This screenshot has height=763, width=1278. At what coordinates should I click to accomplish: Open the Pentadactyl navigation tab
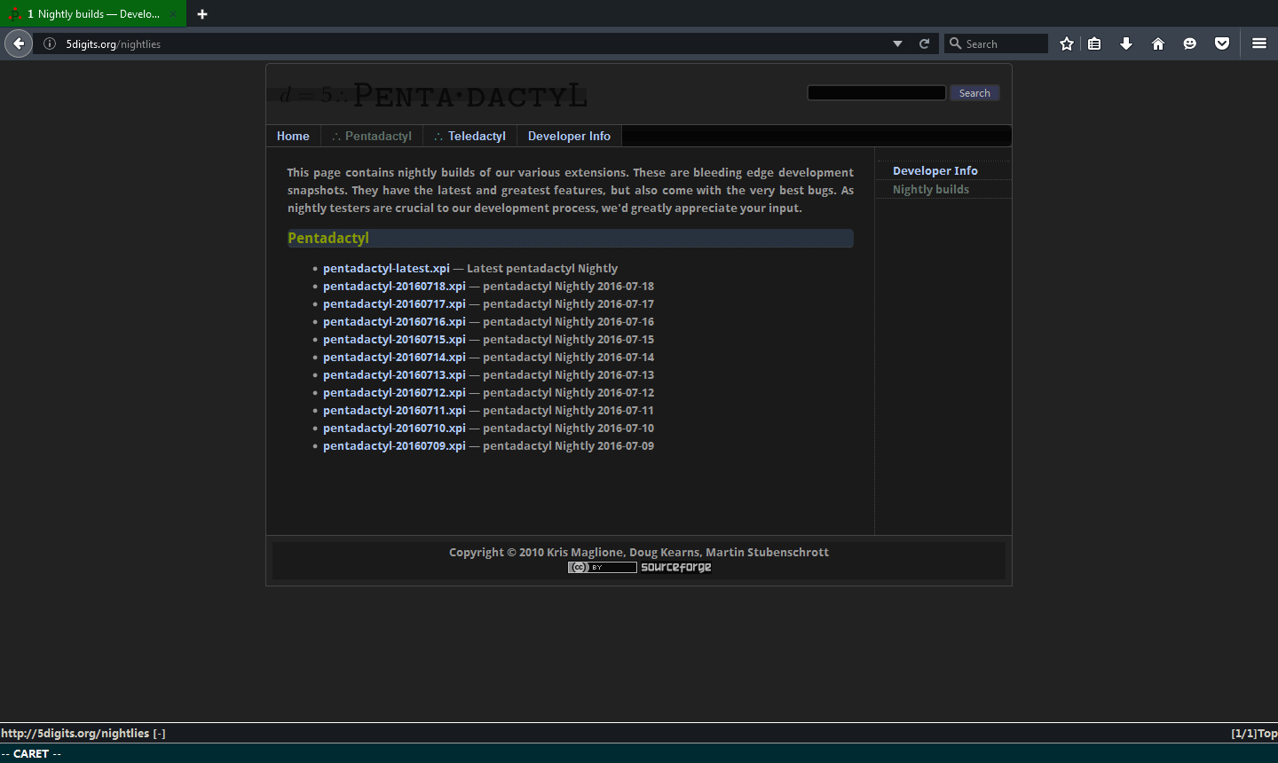[x=372, y=136]
